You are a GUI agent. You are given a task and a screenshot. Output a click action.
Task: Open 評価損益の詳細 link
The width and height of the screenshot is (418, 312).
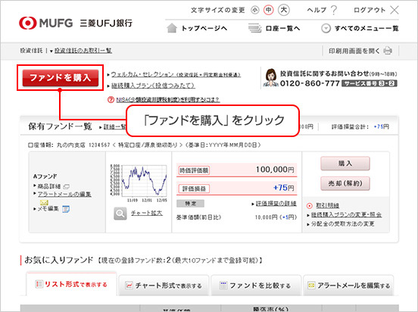(x=276, y=204)
